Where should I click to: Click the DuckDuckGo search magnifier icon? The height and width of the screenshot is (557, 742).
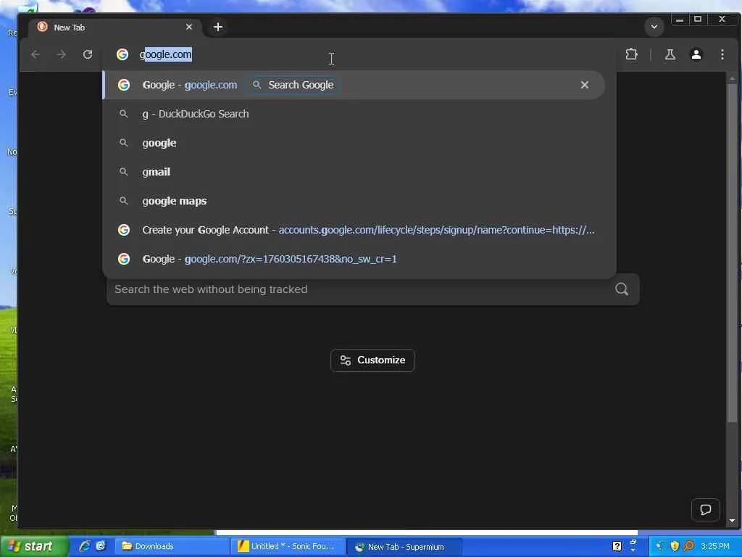(x=622, y=289)
